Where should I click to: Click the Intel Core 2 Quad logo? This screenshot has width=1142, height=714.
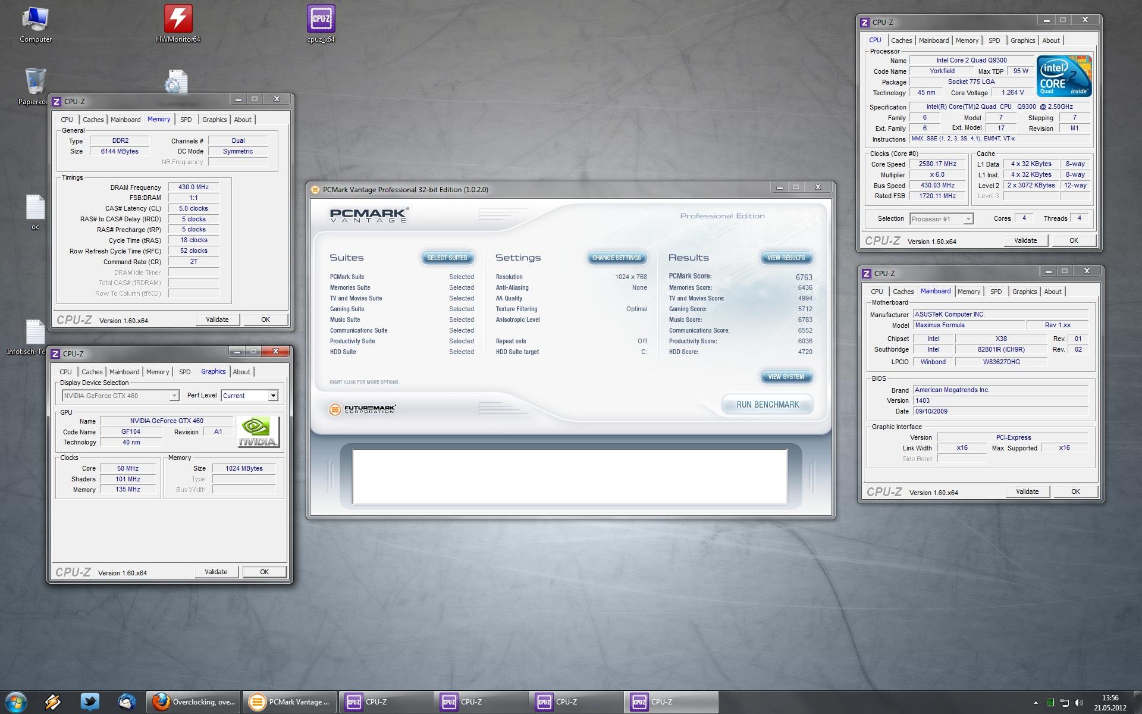pyautogui.click(x=1064, y=76)
